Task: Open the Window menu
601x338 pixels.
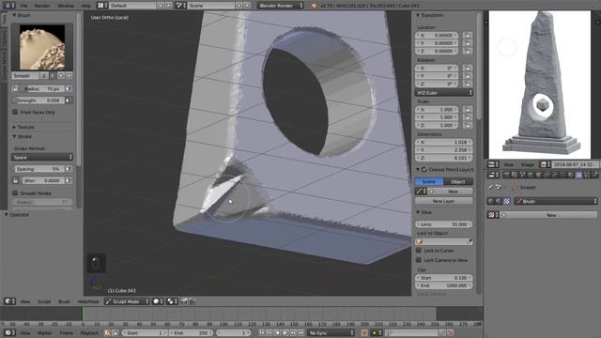Action: point(66,6)
